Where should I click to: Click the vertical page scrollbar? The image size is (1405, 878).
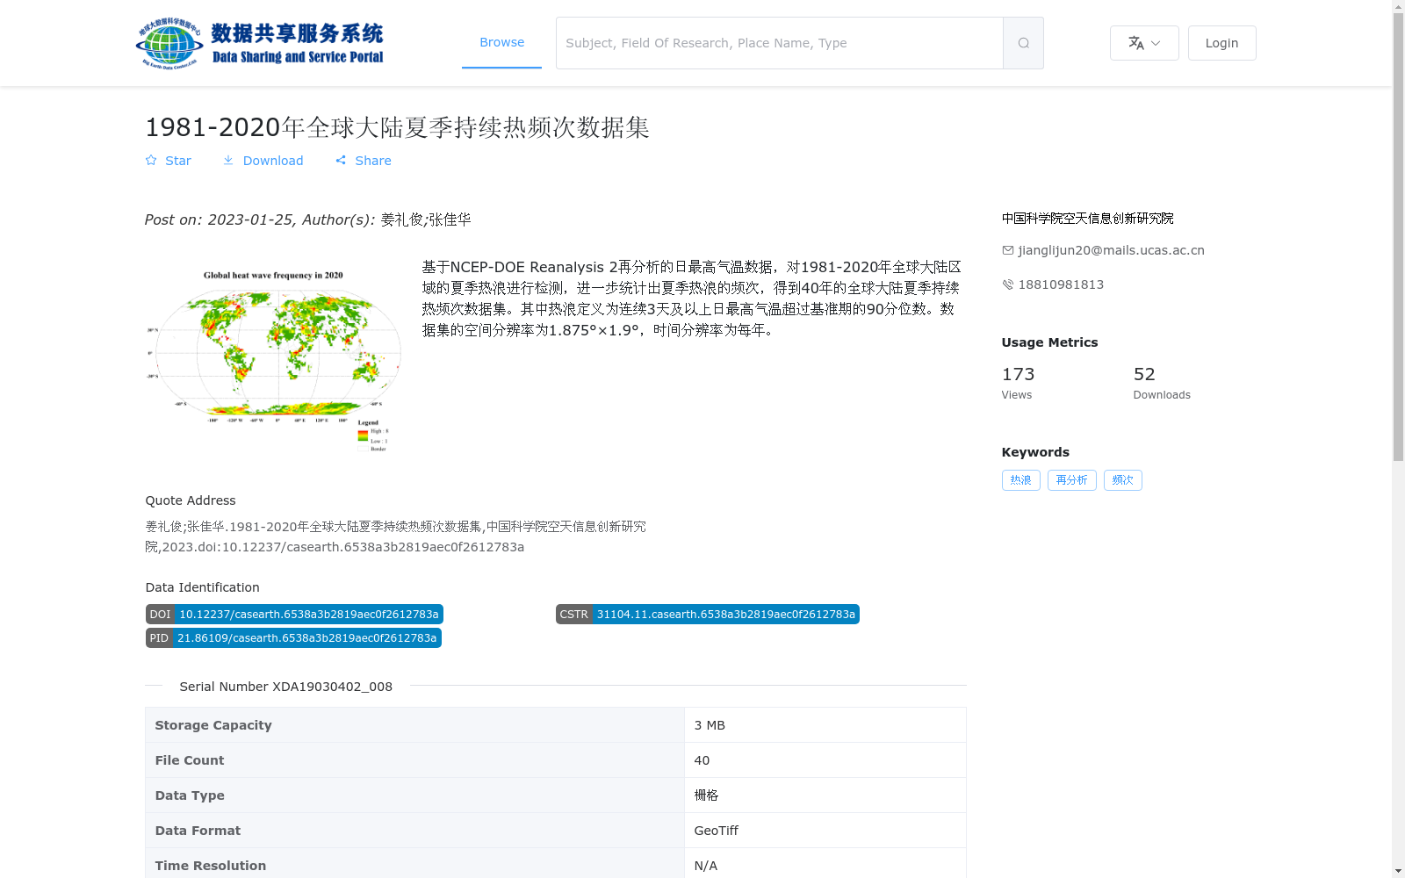tap(1398, 237)
